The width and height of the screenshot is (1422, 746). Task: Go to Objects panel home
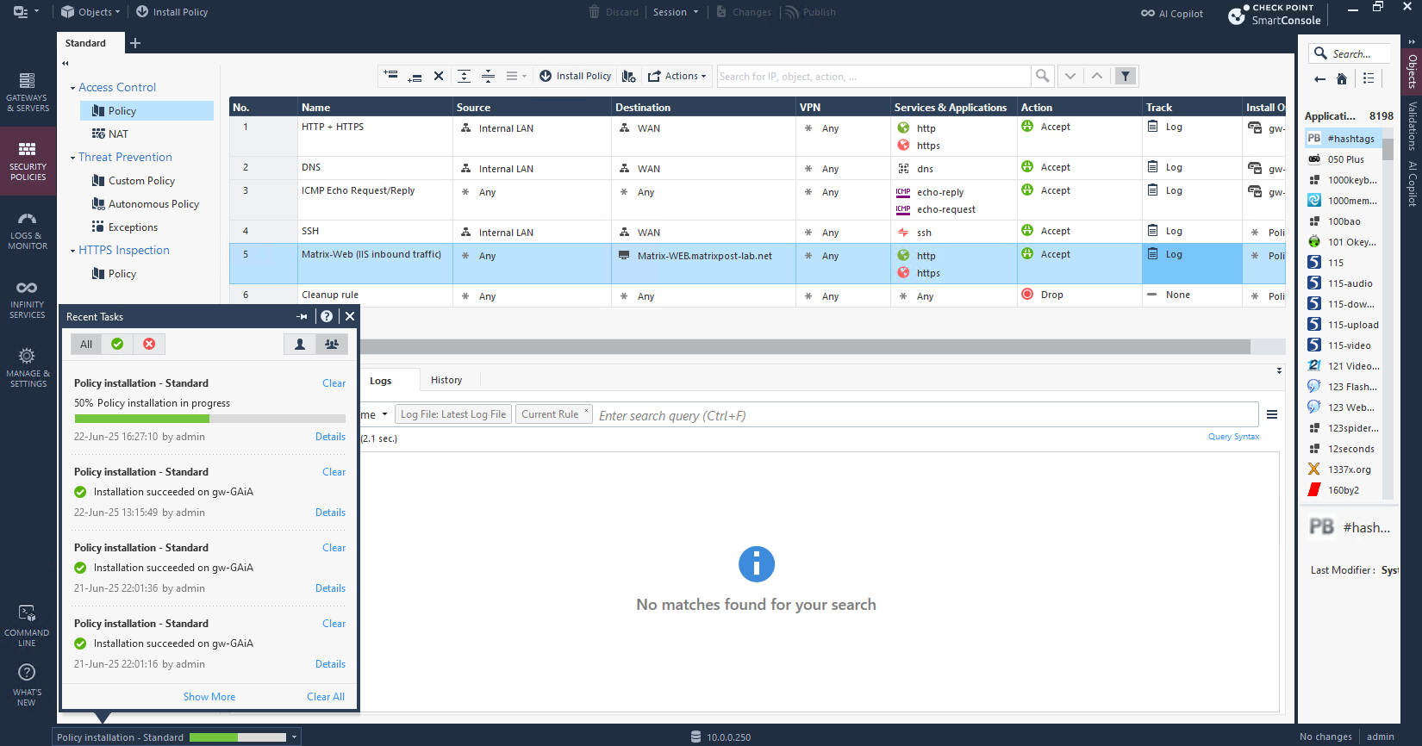(x=1341, y=78)
